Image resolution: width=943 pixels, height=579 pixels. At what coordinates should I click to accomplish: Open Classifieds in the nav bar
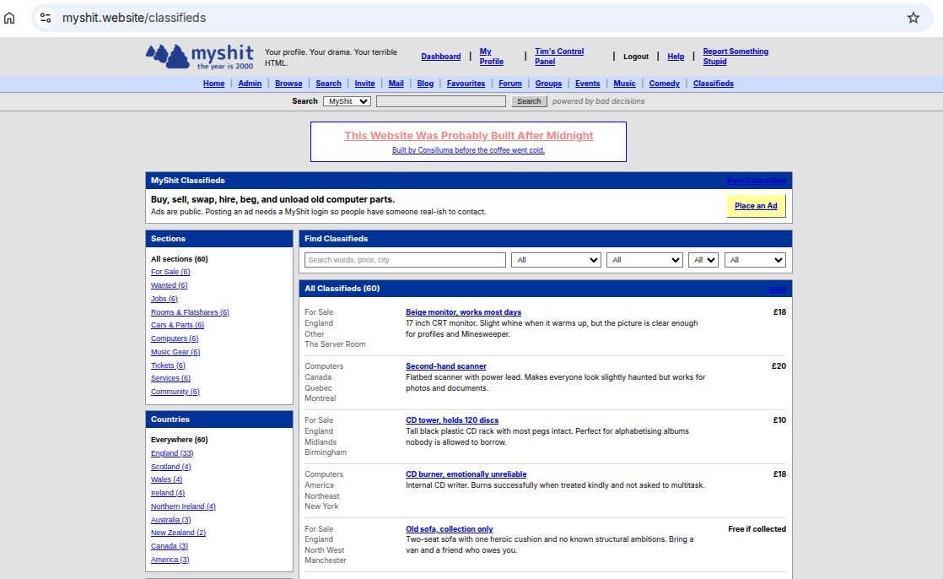coord(714,84)
